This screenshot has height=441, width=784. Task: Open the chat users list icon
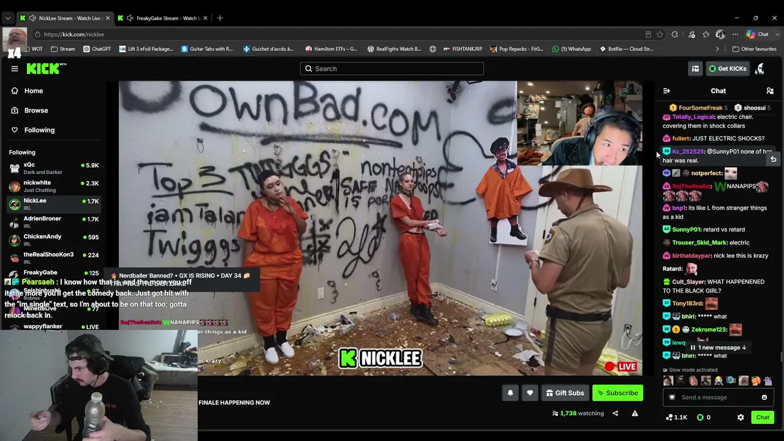point(770,91)
